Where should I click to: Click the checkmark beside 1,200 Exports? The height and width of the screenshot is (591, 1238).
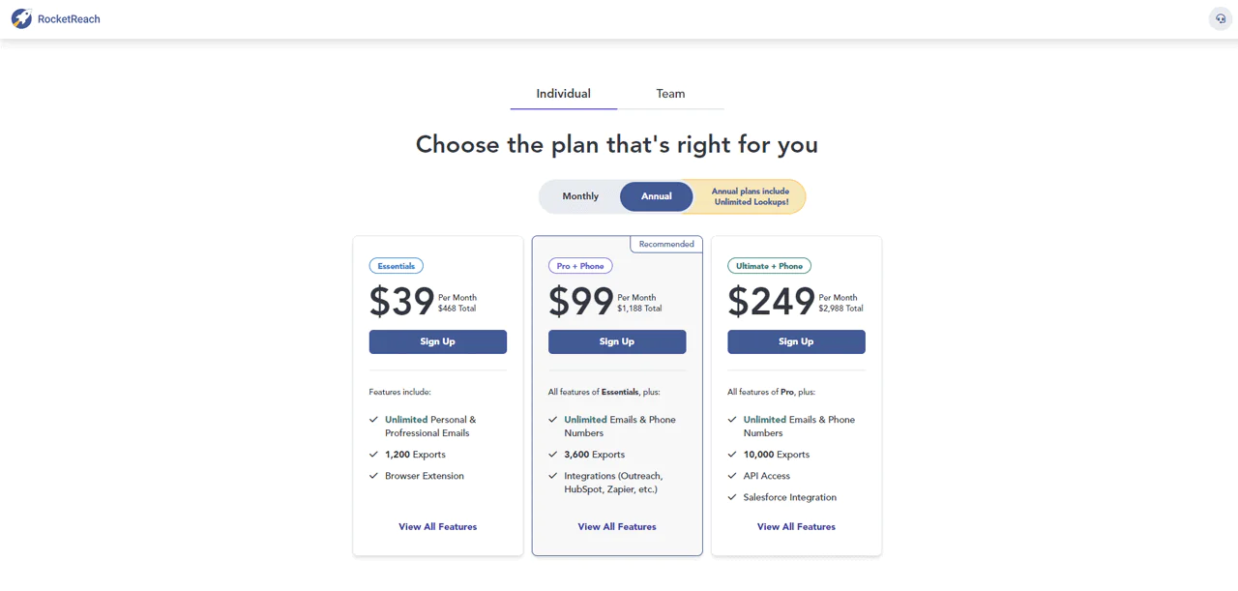(372, 454)
